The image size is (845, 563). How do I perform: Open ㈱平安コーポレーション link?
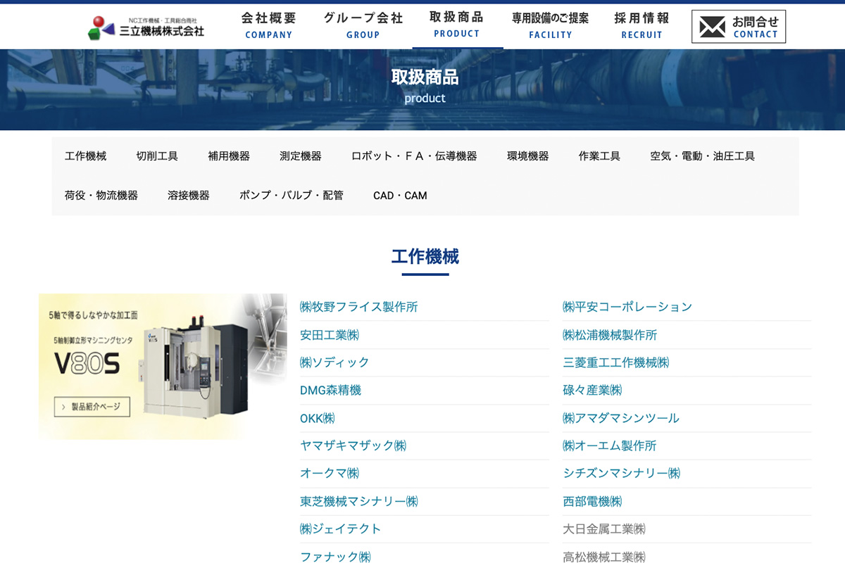click(x=627, y=307)
